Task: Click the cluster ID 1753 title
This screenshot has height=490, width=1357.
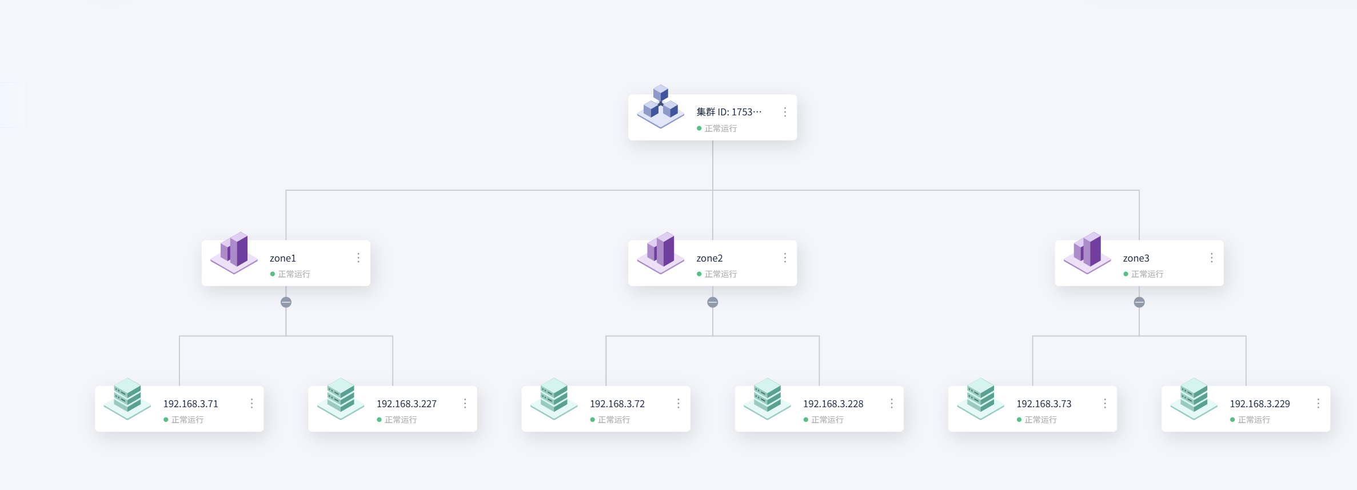Action: tap(729, 112)
